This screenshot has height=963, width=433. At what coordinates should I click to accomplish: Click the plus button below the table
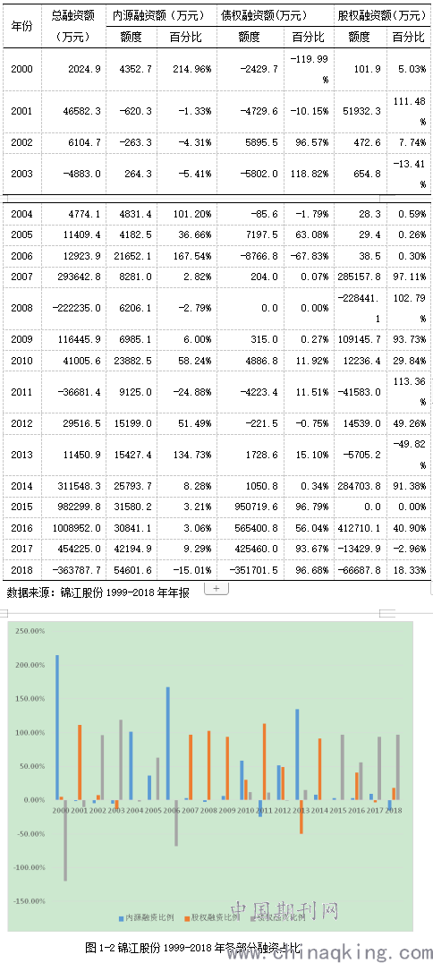[216, 588]
